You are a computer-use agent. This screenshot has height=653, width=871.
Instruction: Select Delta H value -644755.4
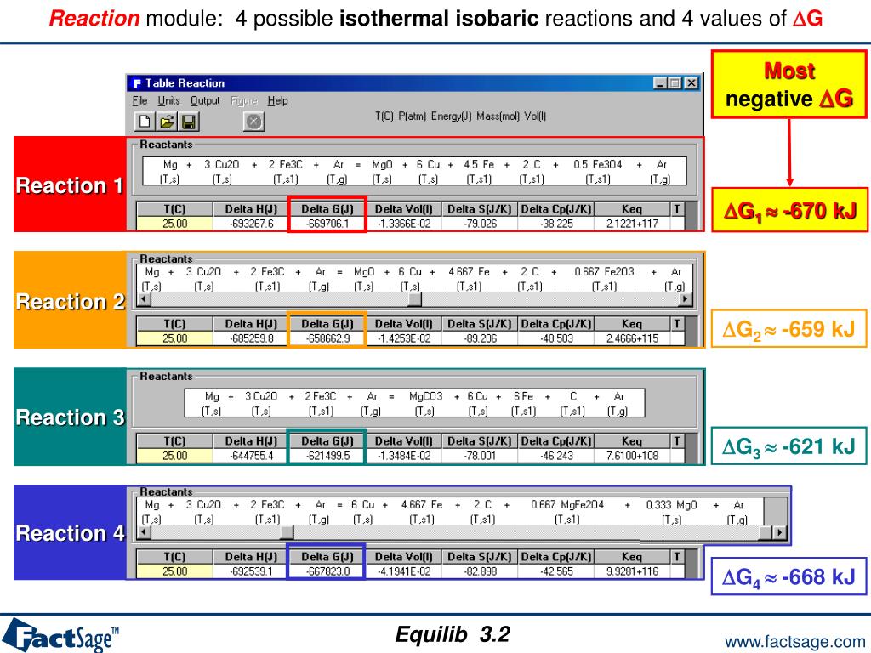click(x=251, y=456)
